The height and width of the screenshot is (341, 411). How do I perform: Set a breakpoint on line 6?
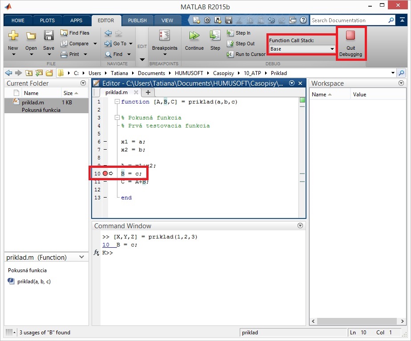(x=105, y=142)
